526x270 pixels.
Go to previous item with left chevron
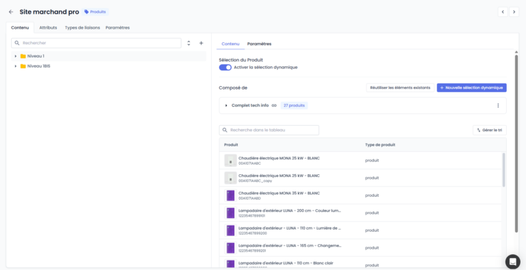(503, 12)
